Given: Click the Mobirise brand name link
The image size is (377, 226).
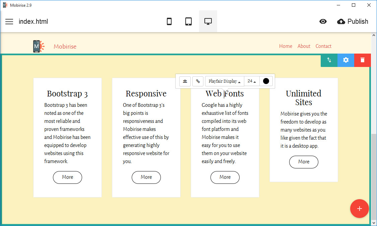Looking at the screenshot, I should point(65,47).
